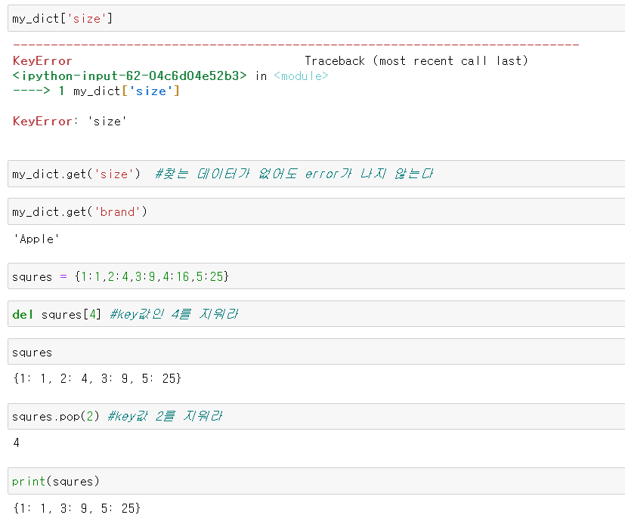Click the <module> text in traceback
Screen dimensions: 625x524
[x=301, y=76]
